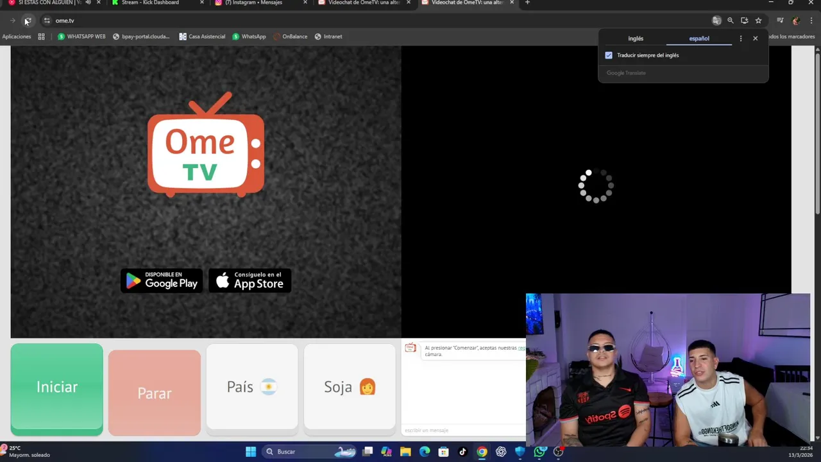Image resolution: width=821 pixels, height=462 pixels.
Task: Close the Kick Dashboard tab
Action: point(202,3)
